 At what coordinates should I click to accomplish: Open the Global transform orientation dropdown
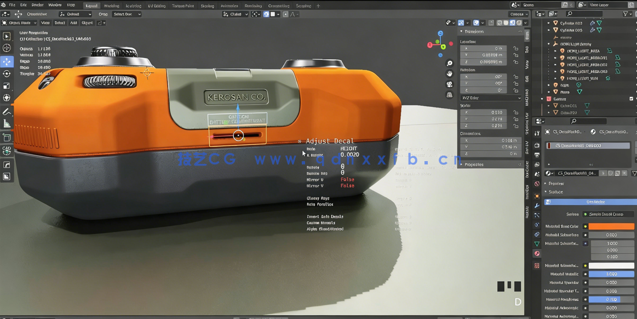(x=236, y=14)
